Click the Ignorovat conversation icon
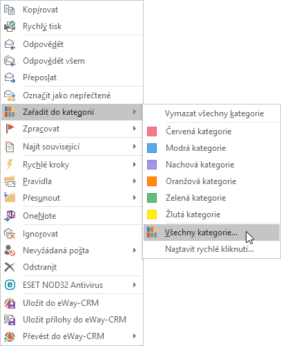 [x=10, y=234]
